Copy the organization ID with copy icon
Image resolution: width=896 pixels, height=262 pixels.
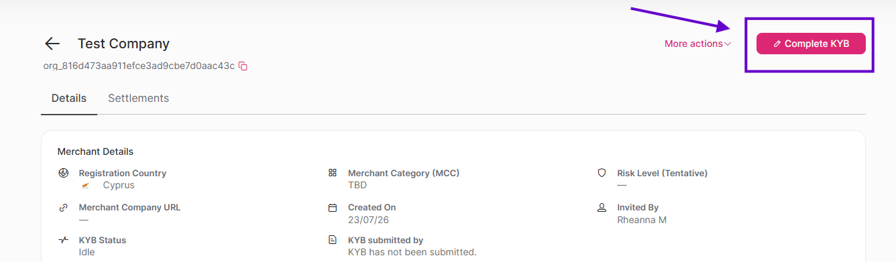(x=243, y=66)
